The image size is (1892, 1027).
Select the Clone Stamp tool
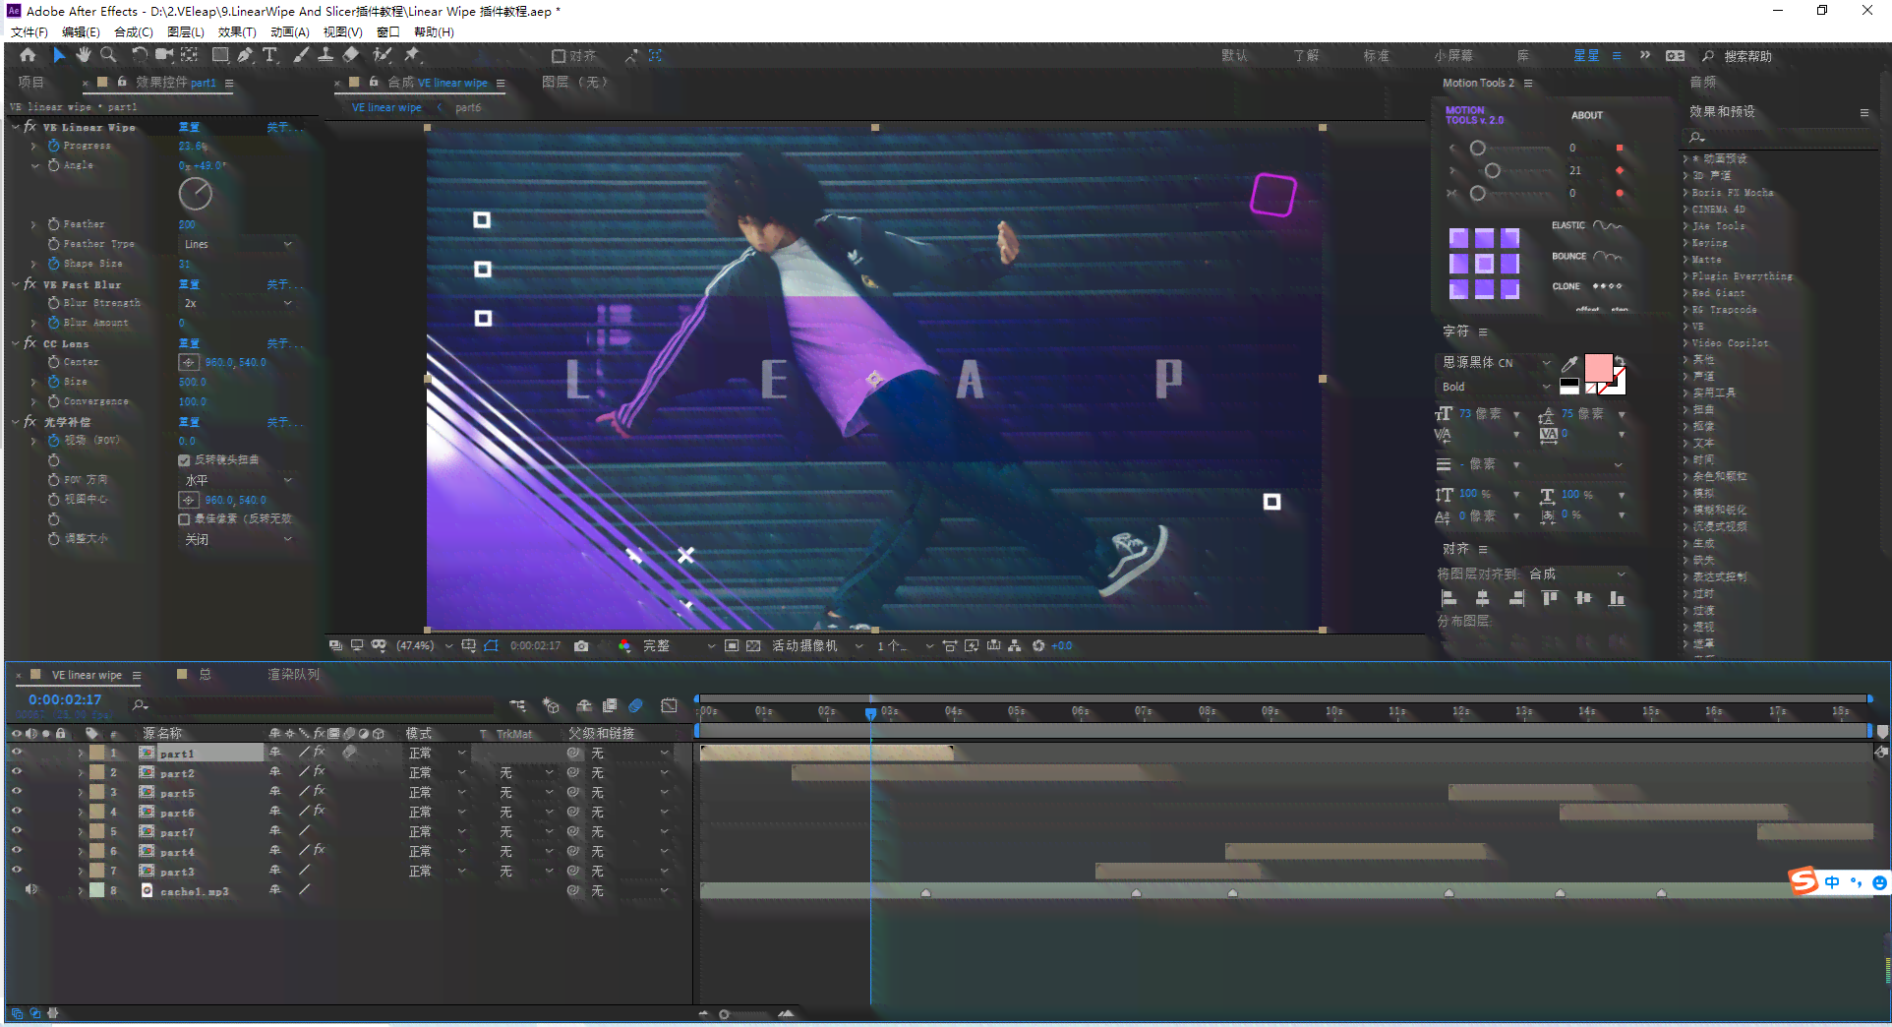point(325,56)
